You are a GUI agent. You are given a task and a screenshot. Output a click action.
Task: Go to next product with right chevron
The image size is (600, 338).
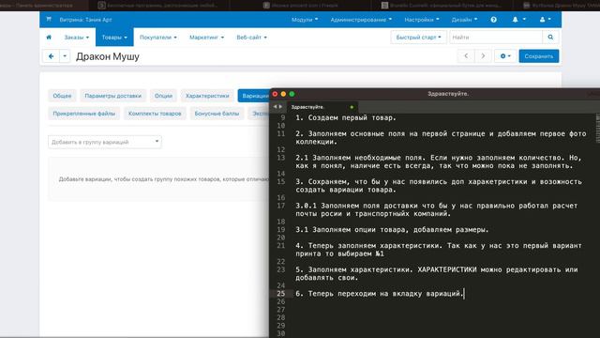483,56
